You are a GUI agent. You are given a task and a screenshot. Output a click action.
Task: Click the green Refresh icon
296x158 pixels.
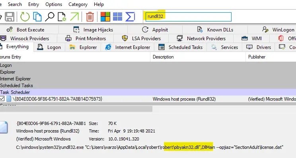click(25, 17)
